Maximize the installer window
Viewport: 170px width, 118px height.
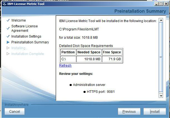click(x=161, y=3)
